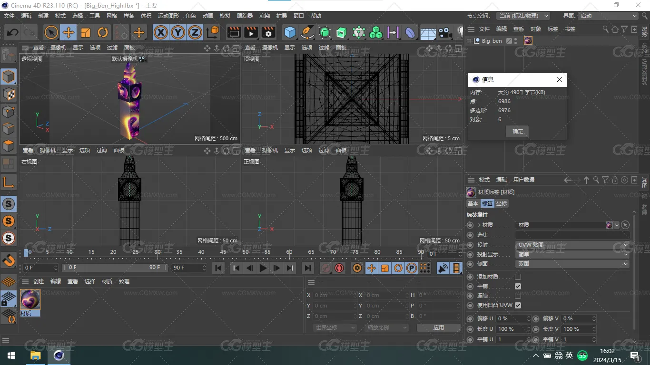Image resolution: width=650 pixels, height=365 pixels.
Task: Close the 信息 dialog
Action: (560, 79)
